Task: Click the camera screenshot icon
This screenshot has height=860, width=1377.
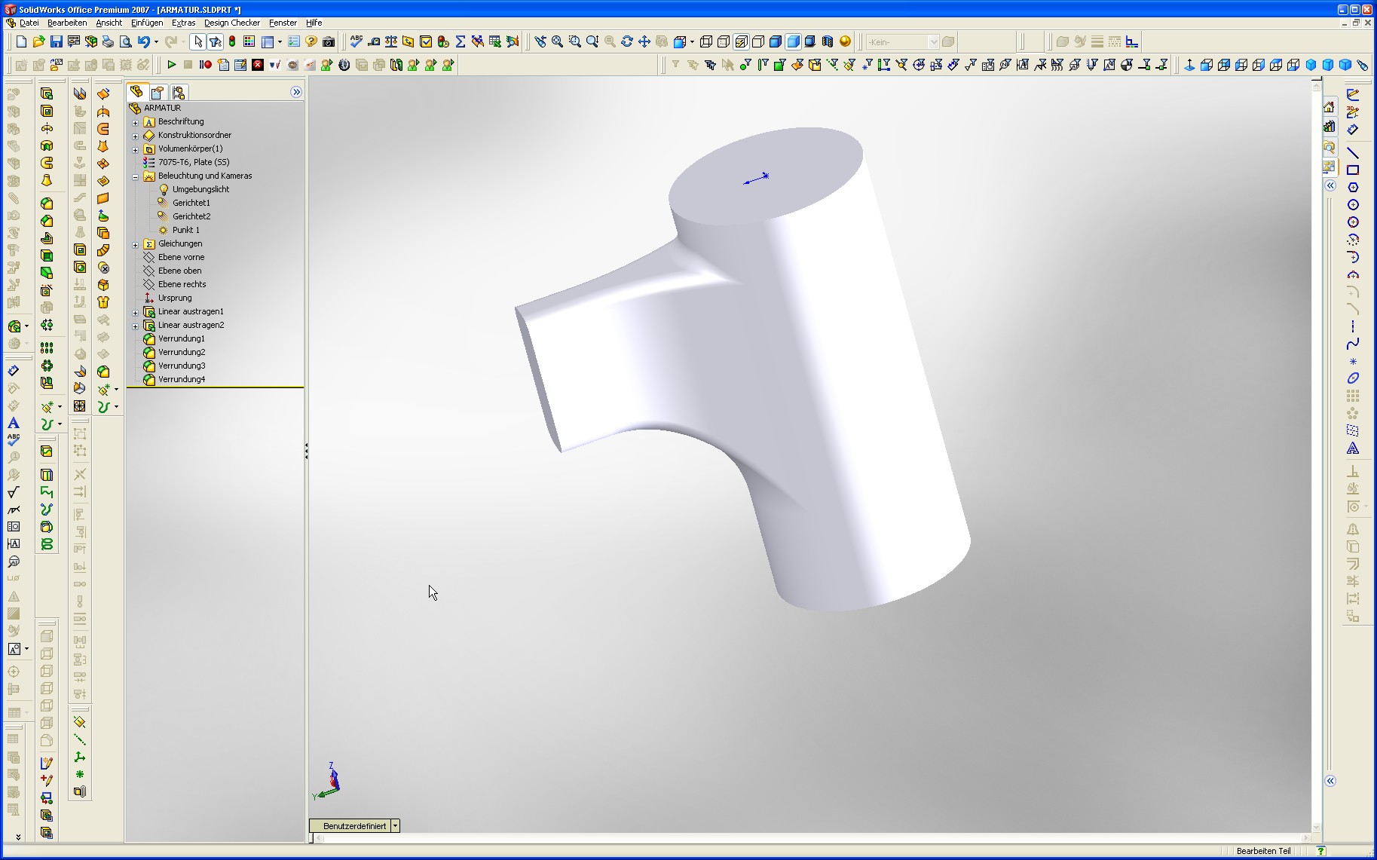Action: pos(329,42)
